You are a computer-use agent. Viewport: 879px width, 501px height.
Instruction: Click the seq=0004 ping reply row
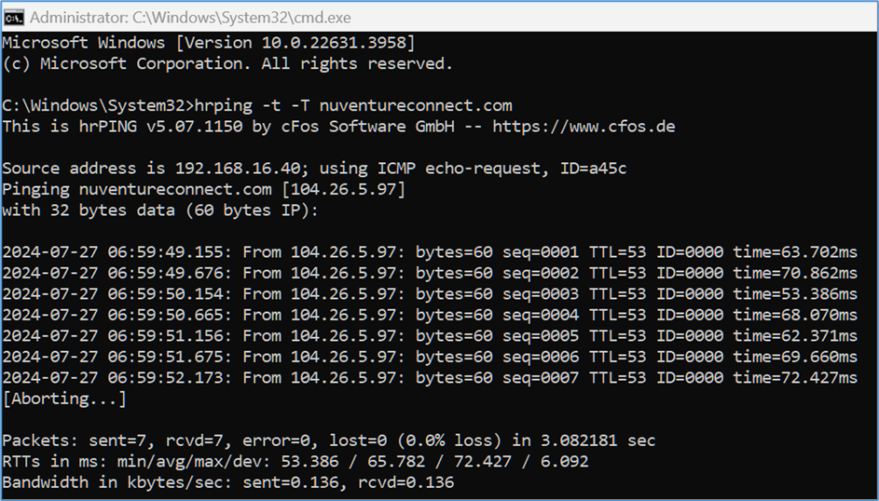click(x=430, y=315)
